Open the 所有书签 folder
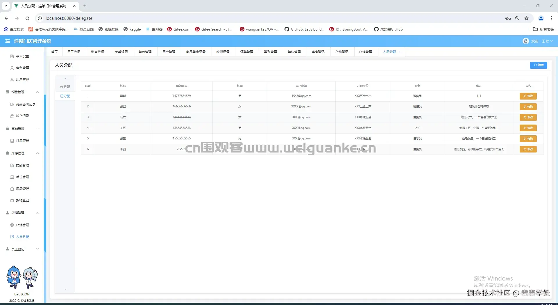 [x=543, y=29]
